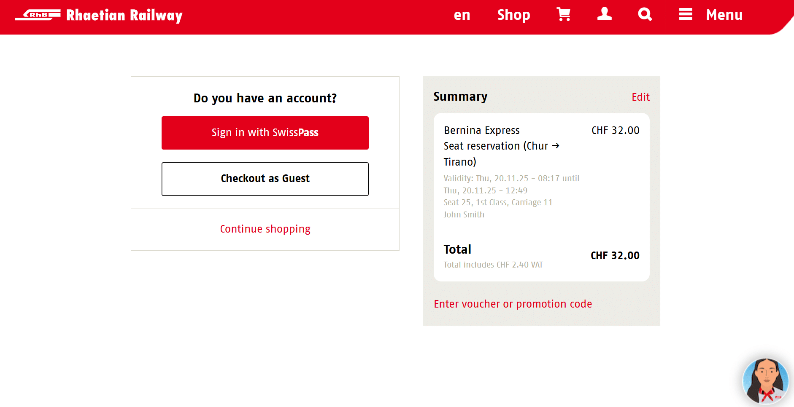Click the John Smith passenger name
The width and height of the screenshot is (794, 407).
coord(464,214)
